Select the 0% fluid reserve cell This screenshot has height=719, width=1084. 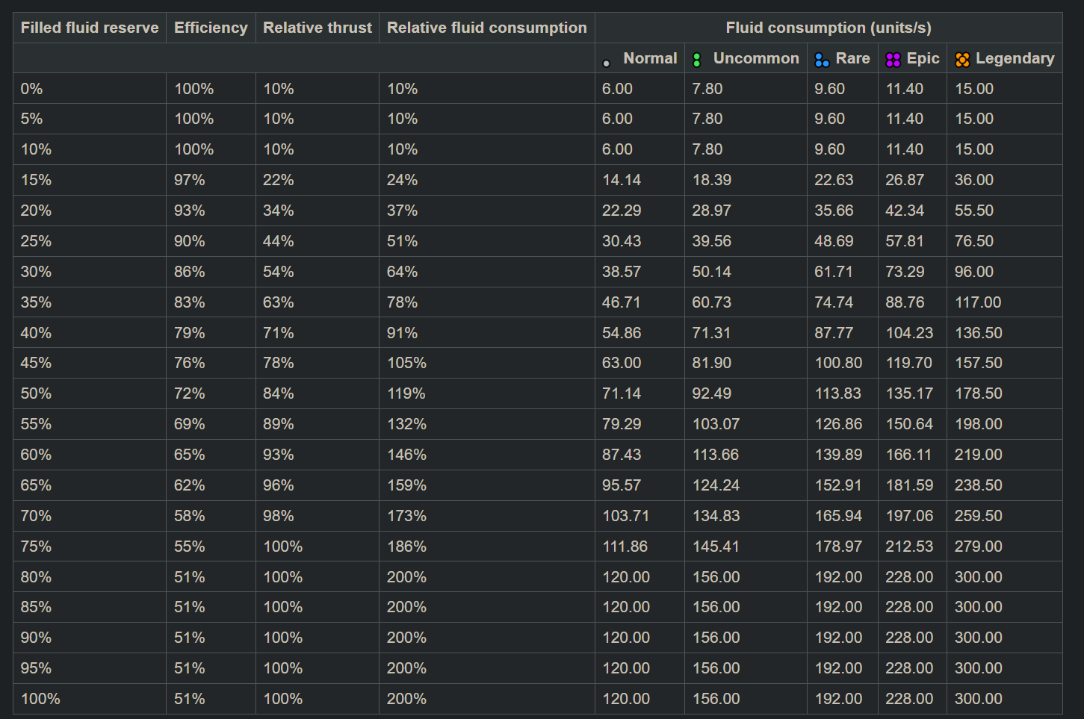point(90,88)
